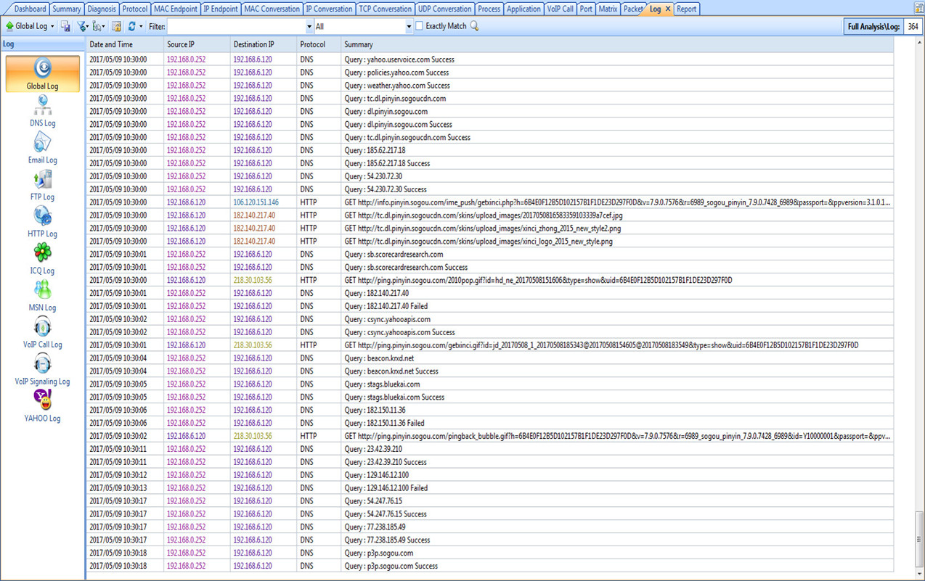925x581 pixels.
Task: Open the MAC Conversation tab
Action: coord(272,9)
